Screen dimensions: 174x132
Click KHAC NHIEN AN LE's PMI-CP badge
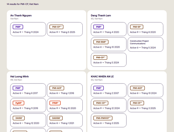pos(137,103)
